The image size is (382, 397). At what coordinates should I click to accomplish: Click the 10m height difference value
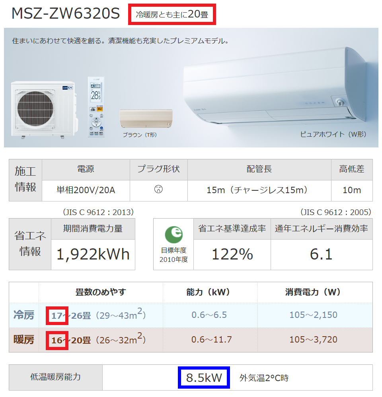coord(352,190)
